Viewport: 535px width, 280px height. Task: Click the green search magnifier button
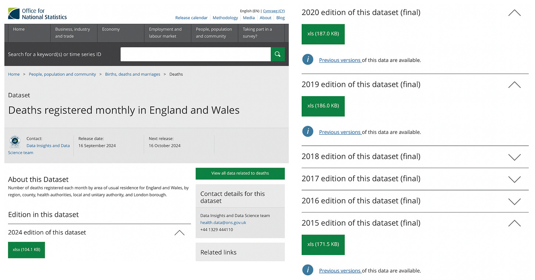pyautogui.click(x=278, y=54)
